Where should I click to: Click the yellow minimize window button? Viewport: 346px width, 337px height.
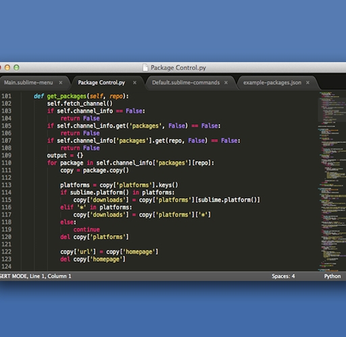click(7, 68)
